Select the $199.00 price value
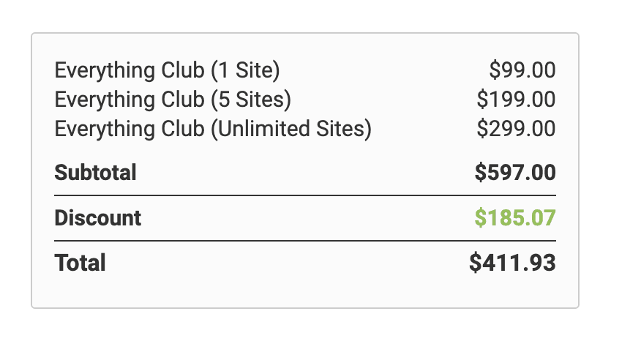This screenshot has width=641, height=344. click(516, 100)
